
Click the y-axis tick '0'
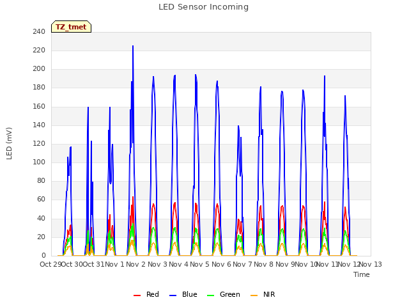[43, 256]
